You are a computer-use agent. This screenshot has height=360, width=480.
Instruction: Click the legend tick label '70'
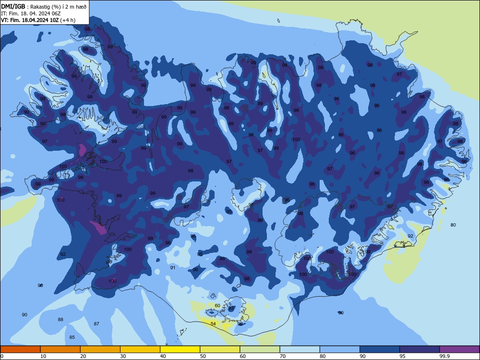(283, 356)
